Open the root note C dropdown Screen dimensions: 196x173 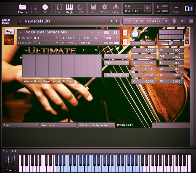coord(116,56)
